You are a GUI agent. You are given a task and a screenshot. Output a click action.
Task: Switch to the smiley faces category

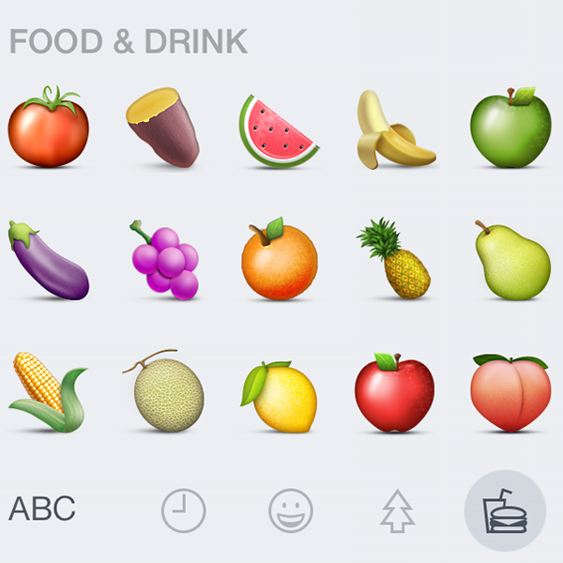pos(291,510)
